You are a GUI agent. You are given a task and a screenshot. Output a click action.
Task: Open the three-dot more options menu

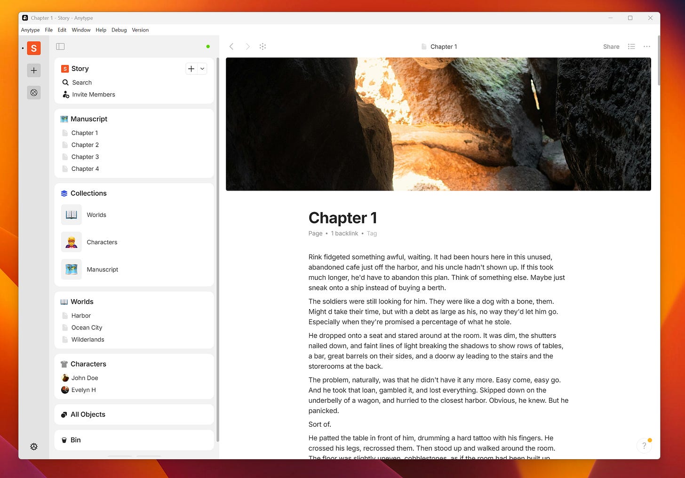[x=647, y=47]
